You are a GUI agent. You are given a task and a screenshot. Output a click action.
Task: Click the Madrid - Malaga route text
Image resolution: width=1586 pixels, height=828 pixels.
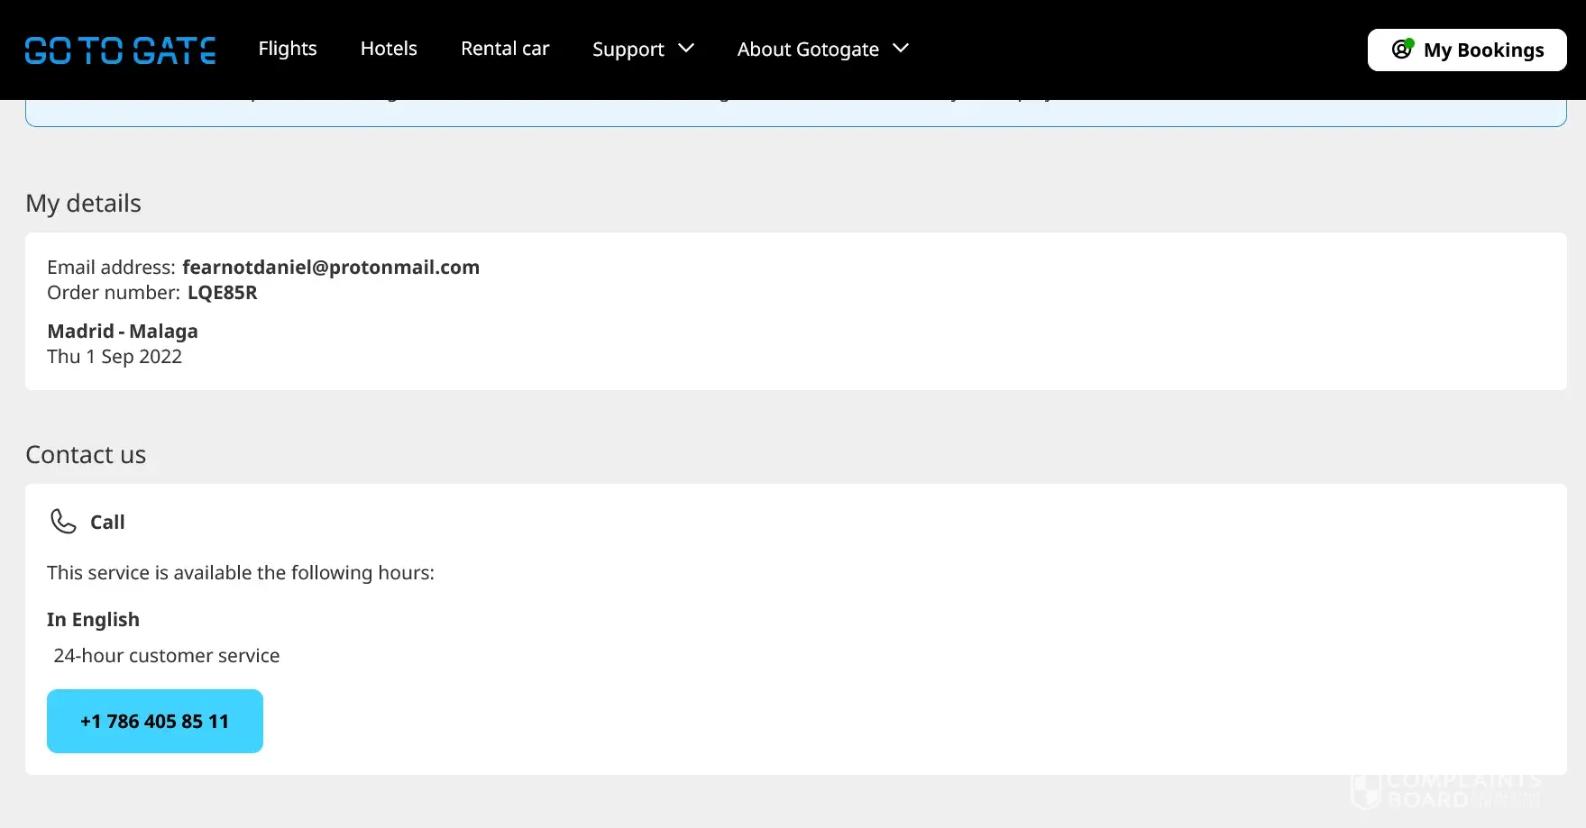click(123, 332)
